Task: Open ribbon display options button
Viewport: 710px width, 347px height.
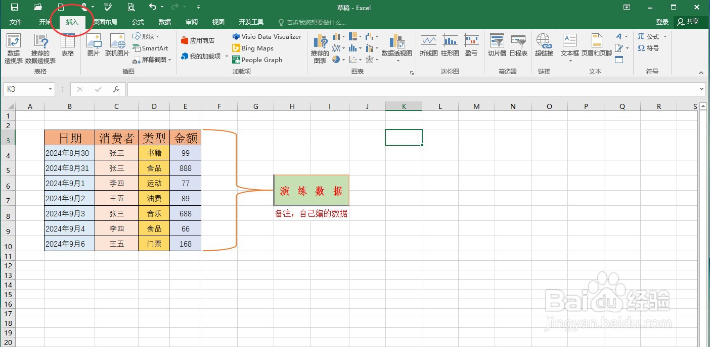Action: coord(627,7)
